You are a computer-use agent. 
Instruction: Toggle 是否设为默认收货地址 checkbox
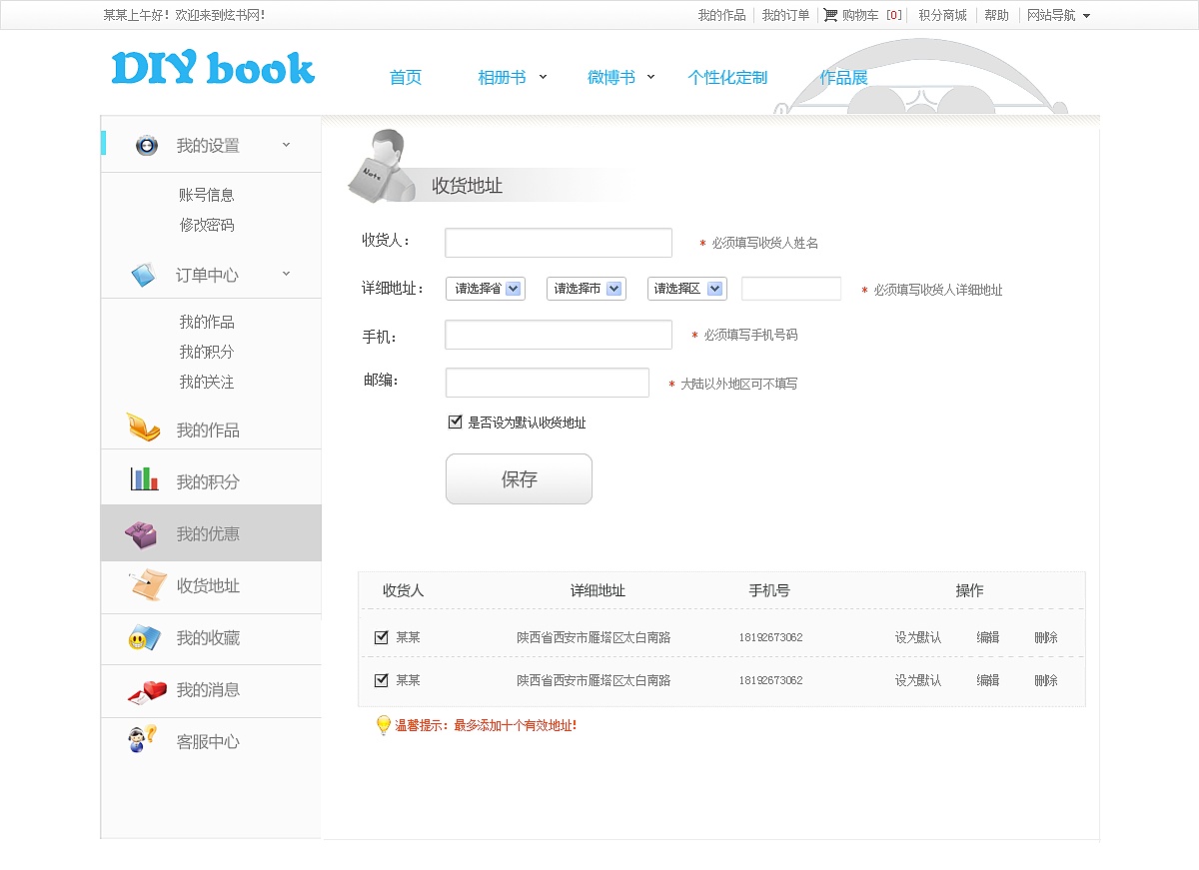pyautogui.click(x=456, y=423)
